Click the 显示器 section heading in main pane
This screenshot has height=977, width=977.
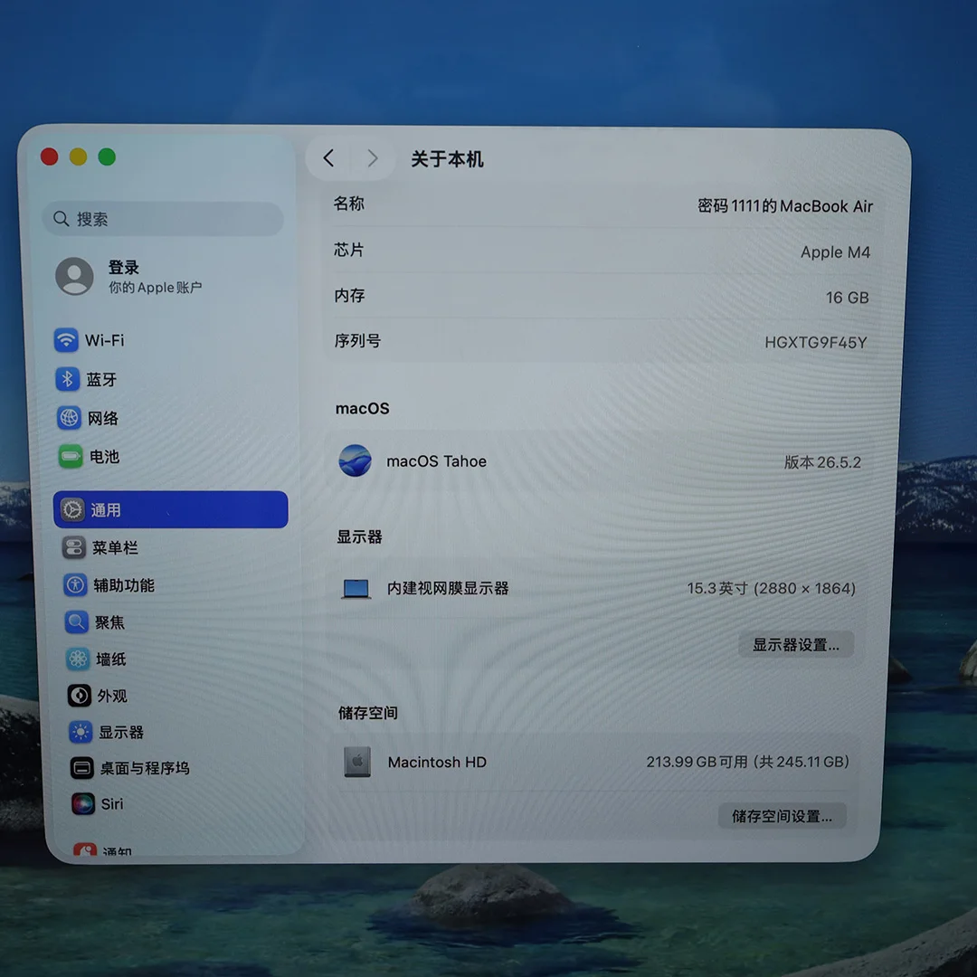coord(359,536)
